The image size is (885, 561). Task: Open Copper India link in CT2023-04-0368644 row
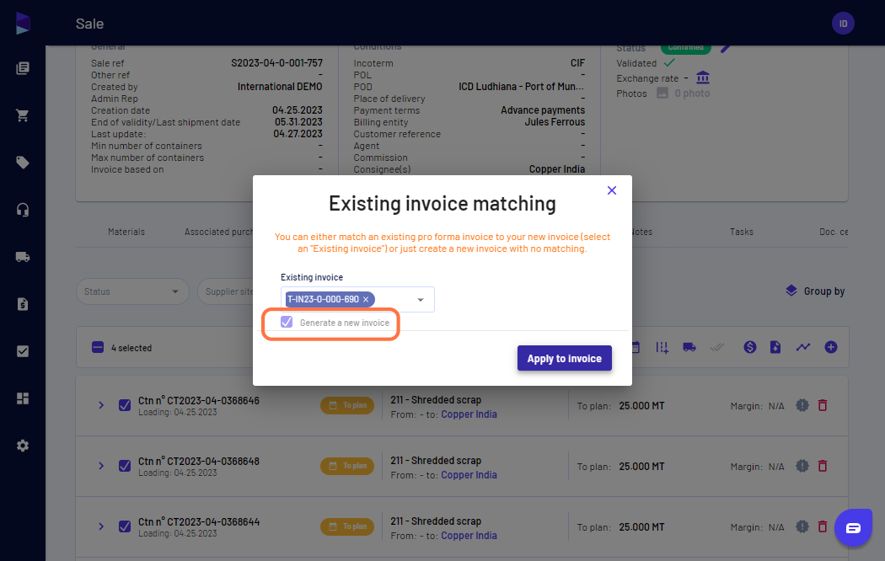click(469, 536)
